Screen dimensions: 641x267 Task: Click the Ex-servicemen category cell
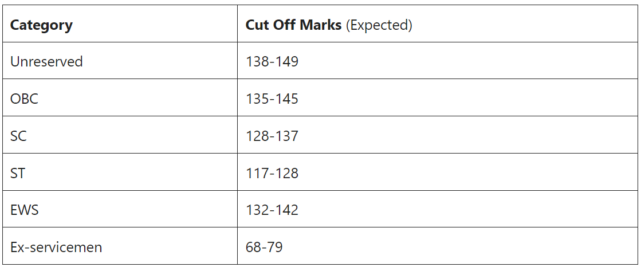120,246
